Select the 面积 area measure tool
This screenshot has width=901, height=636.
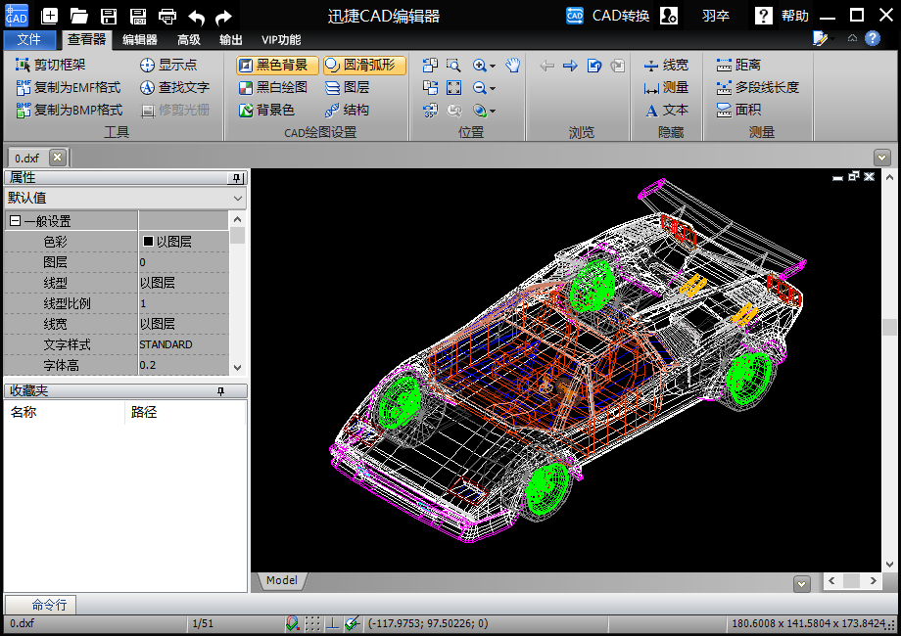(739, 110)
